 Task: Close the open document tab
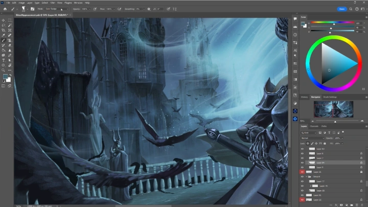pyautogui.click(x=70, y=15)
